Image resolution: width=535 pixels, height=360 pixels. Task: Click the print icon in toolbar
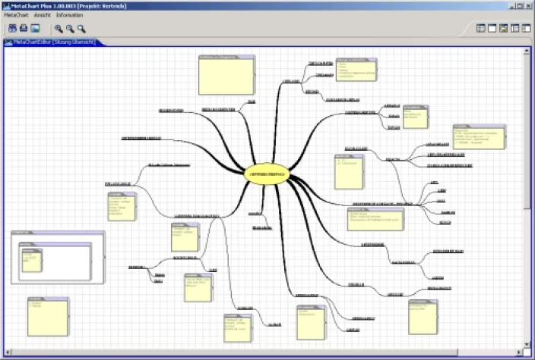tap(24, 29)
